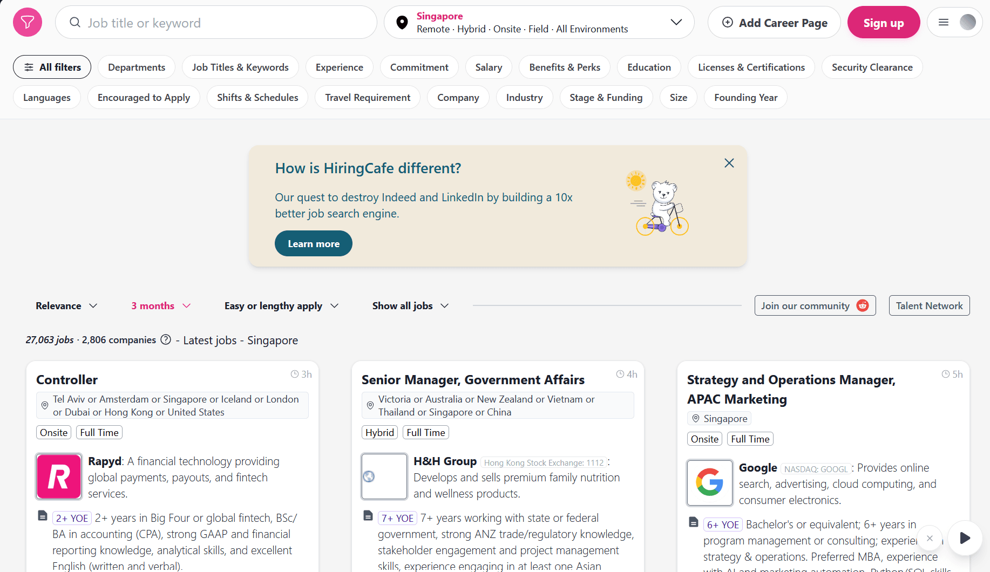
Task: Open the Relevance sort dropdown
Action: point(66,305)
